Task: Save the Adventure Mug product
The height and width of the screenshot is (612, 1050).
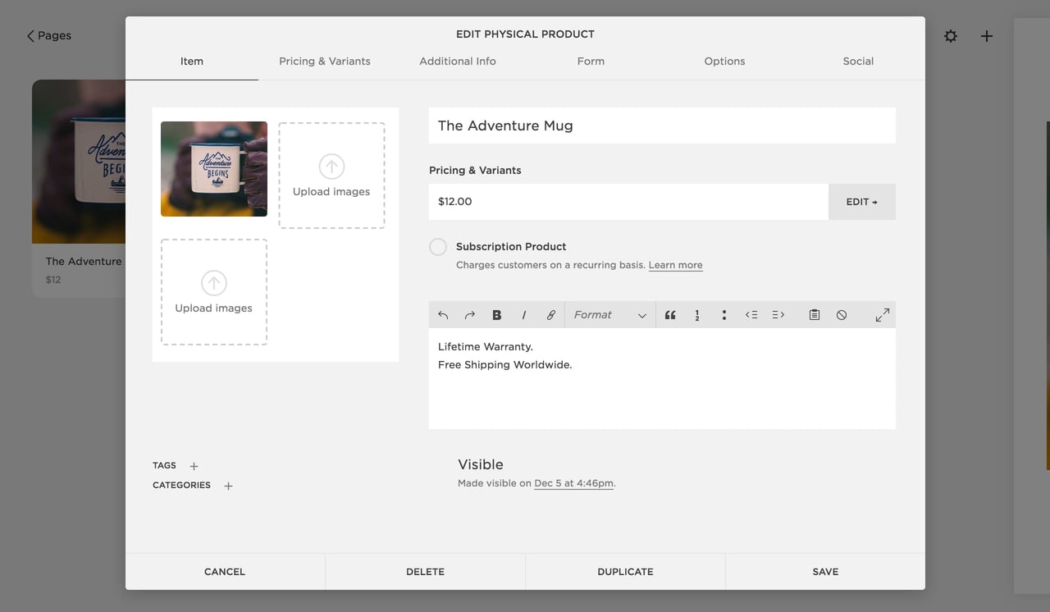Action: coord(824,571)
